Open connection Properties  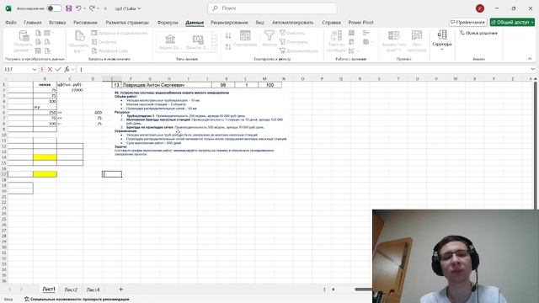(104, 42)
